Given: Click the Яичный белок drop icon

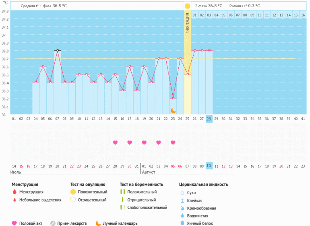Looking at the screenshot, I should point(182,223).
